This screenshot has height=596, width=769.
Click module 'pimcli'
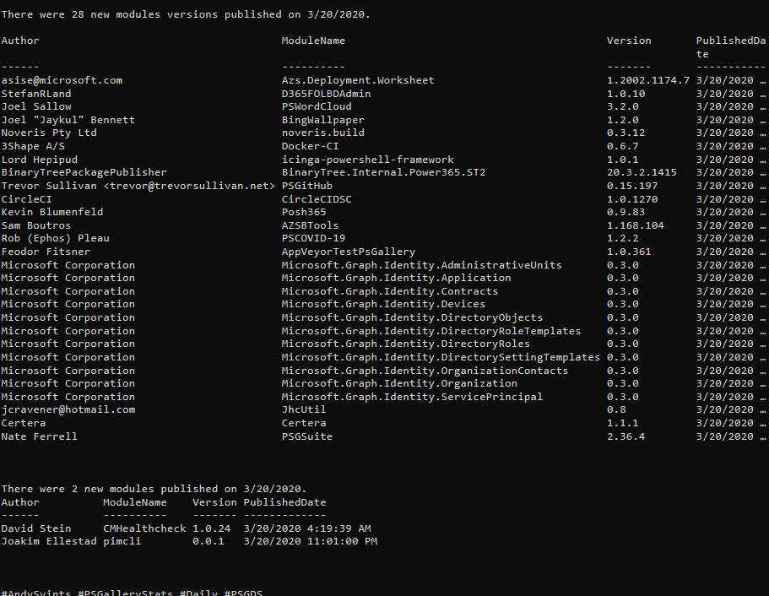(122, 542)
